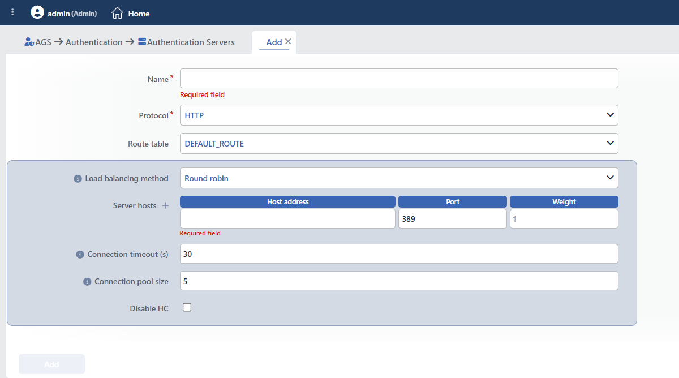Click the Weight field containing 1
The image size is (679, 378).
tap(564, 219)
